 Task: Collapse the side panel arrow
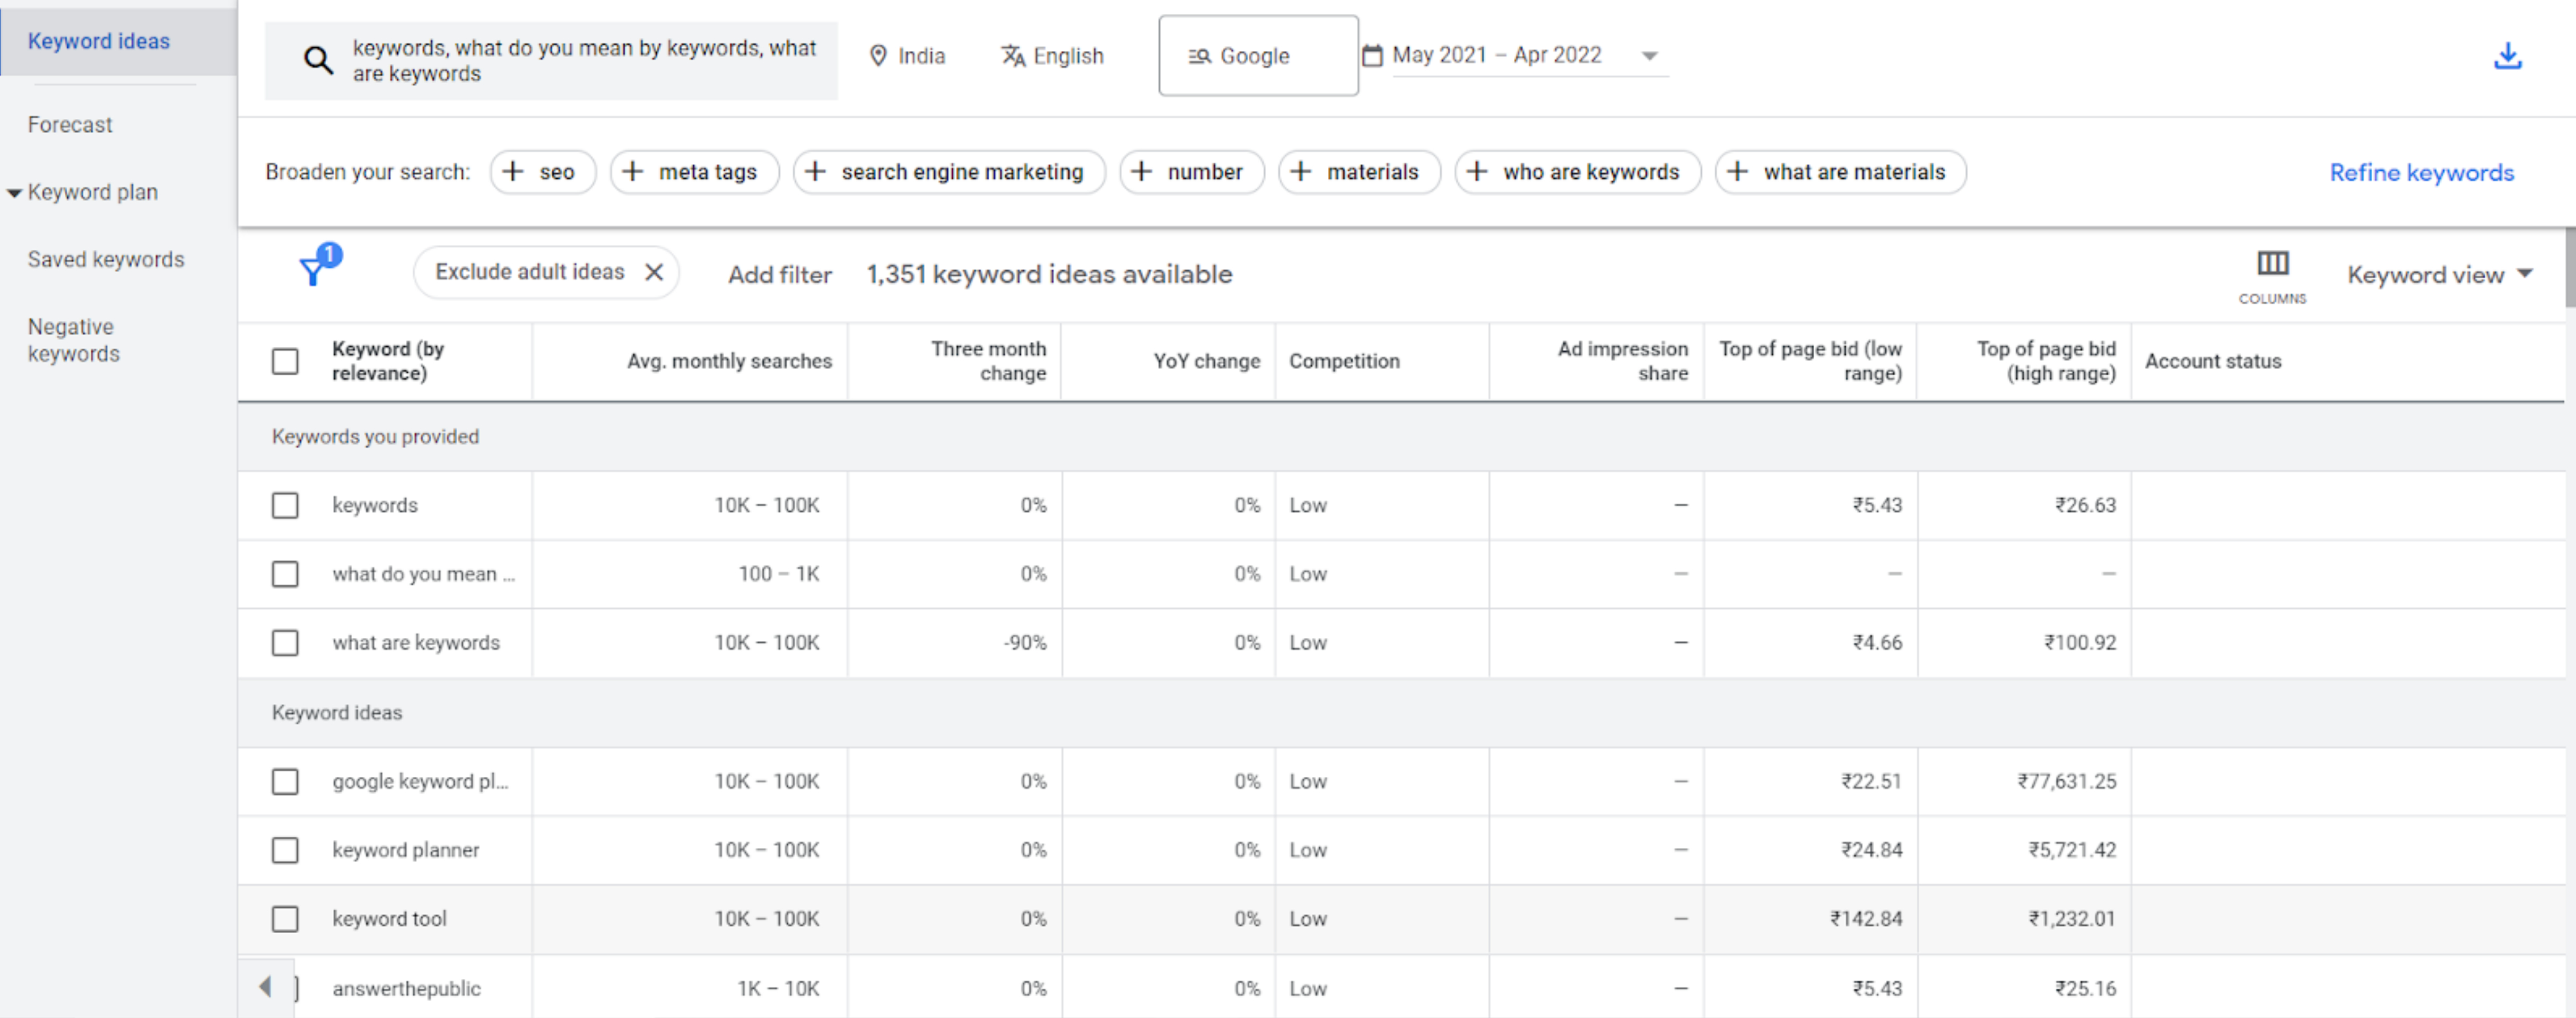(x=265, y=987)
